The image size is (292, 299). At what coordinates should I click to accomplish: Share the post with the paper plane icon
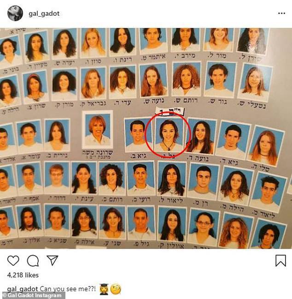(53, 260)
